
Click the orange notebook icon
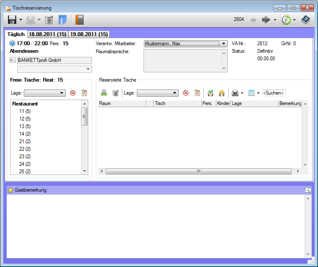tap(79, 20)
